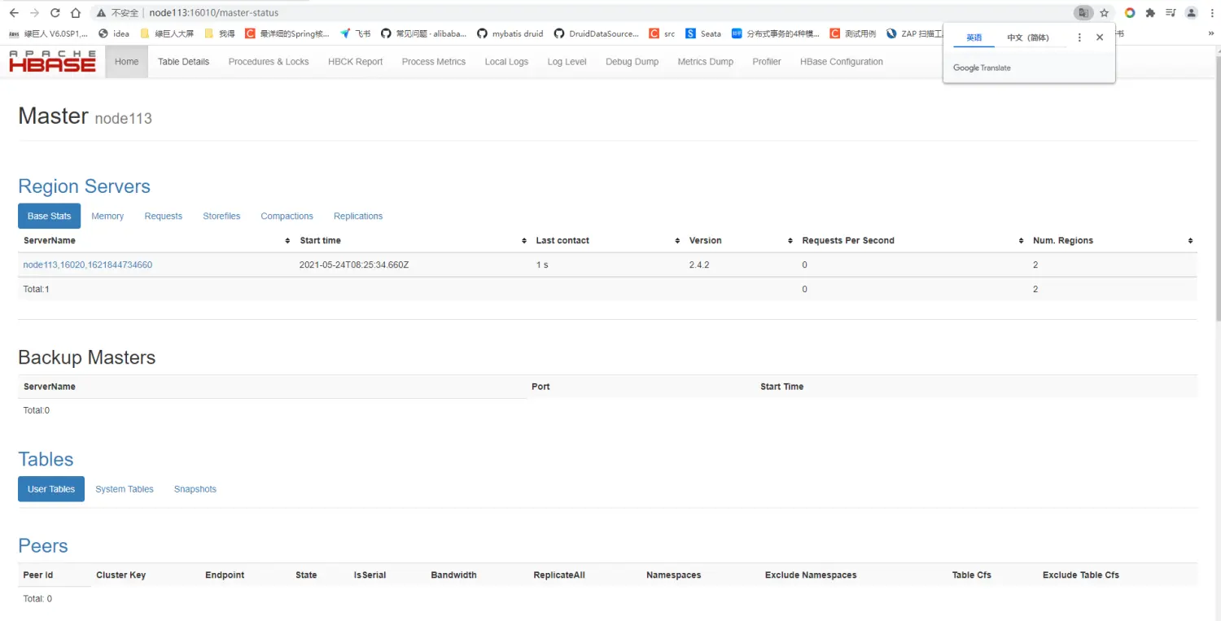Select 中文（简体） in the translate popup
Viewport: 1221px width, 621px height.
click(x=1027, y=37)
